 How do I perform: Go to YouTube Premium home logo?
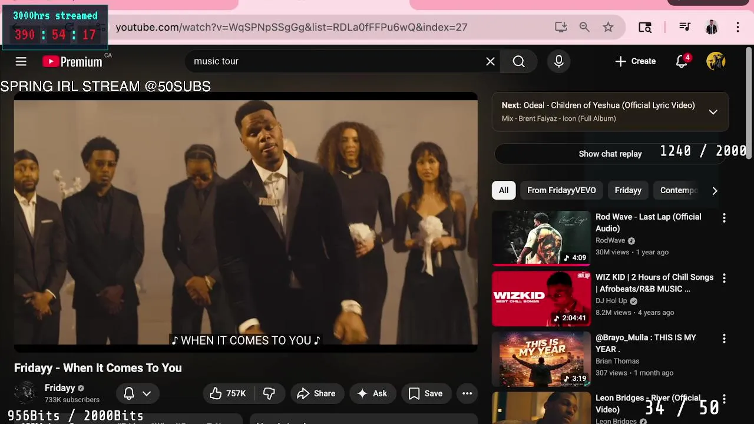(73, 61)
